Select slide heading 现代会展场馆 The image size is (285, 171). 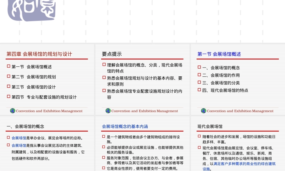point(210,127)
